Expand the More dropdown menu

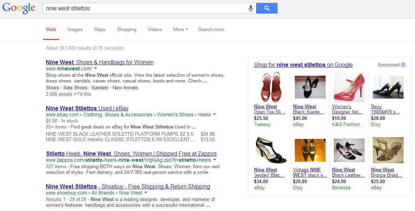(181, 30)
